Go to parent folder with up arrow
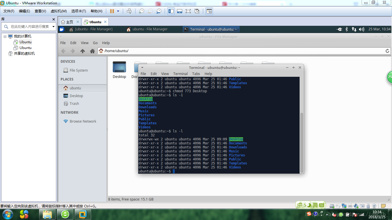 click(83, 51)
